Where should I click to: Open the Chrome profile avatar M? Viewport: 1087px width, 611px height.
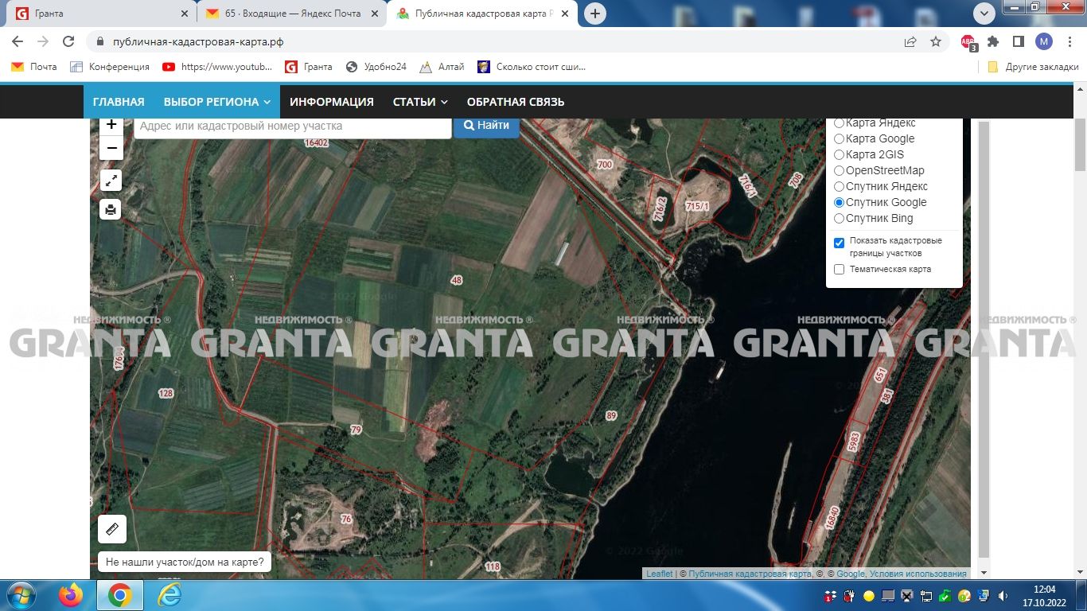click(x=1043, y=41)
